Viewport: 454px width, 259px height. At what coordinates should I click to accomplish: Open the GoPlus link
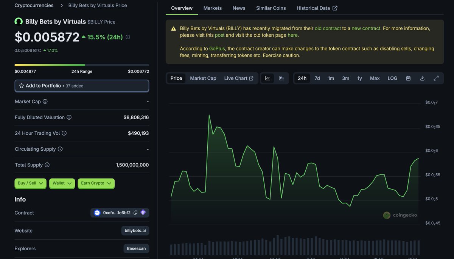[217, 49]
